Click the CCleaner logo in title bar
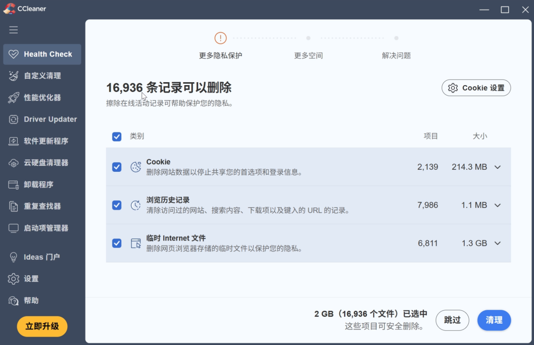534x345 pixels. pos(9,8)
